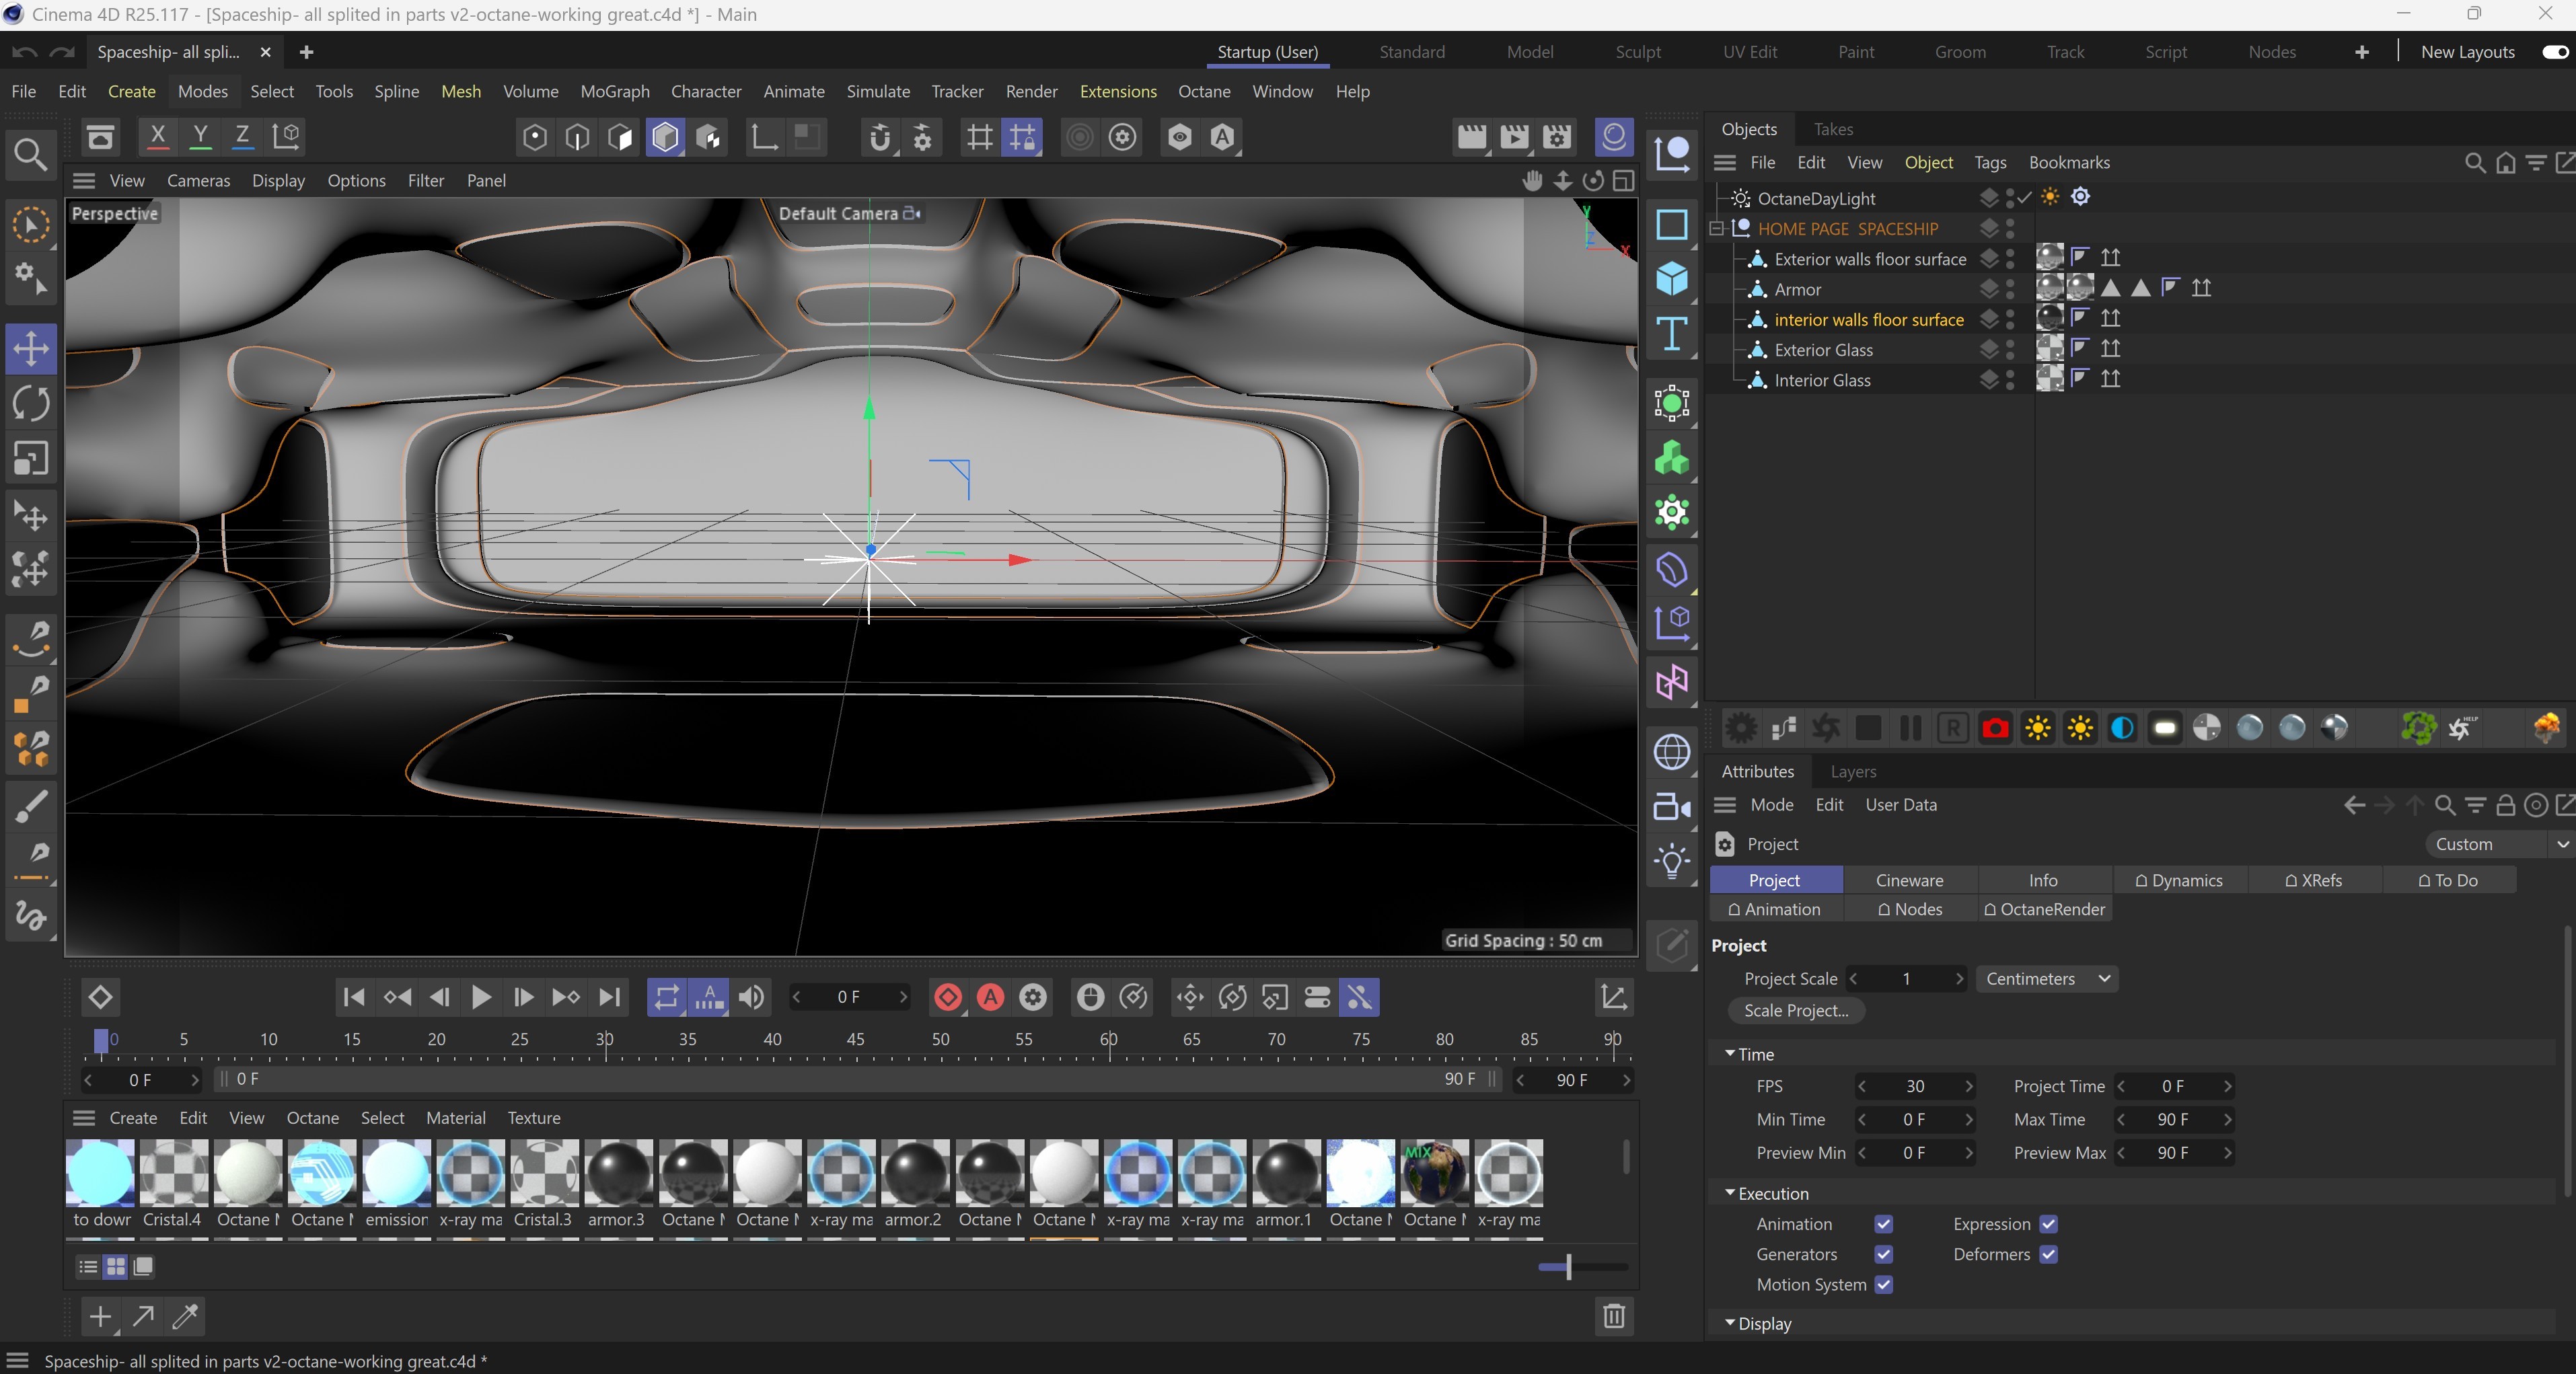The height and width of the screenshot is (1374, 2576).
Task: Enable X axis lock
Action: click(157, 137)
